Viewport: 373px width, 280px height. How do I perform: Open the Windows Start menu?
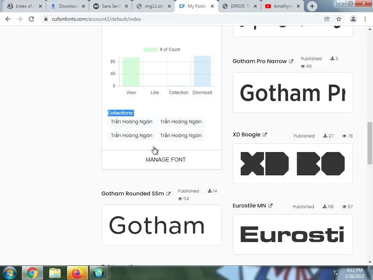[9, 273]
